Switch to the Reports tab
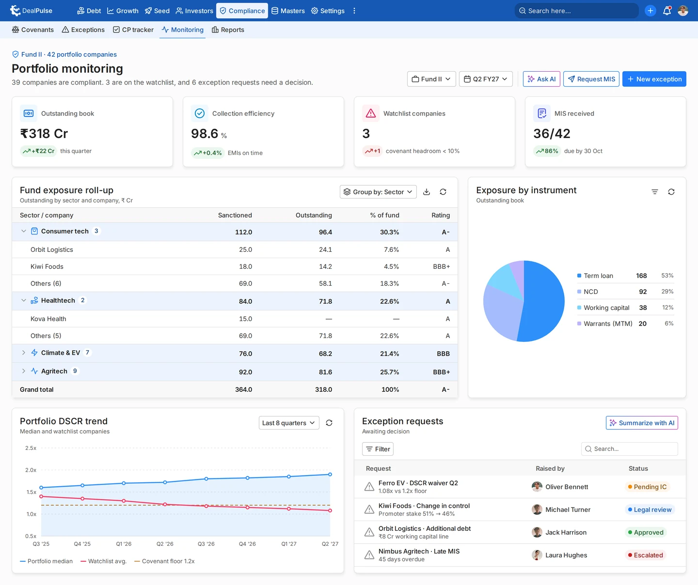The image size is (698, 585). 228,30
